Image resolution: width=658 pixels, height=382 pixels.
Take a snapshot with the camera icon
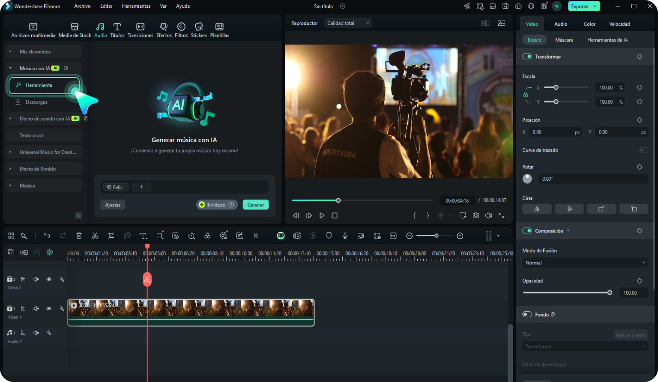[x=476, y=215]
